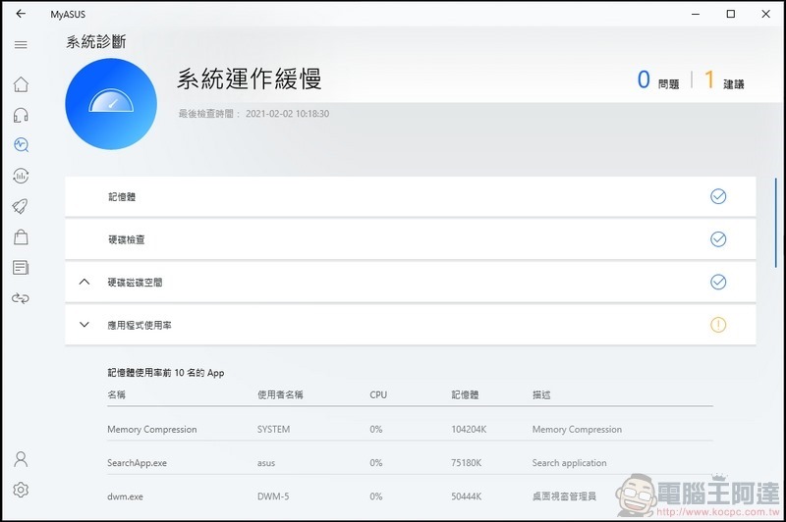Select the dwm.exe row name
786x522 pixels.
tap(125, 496)
